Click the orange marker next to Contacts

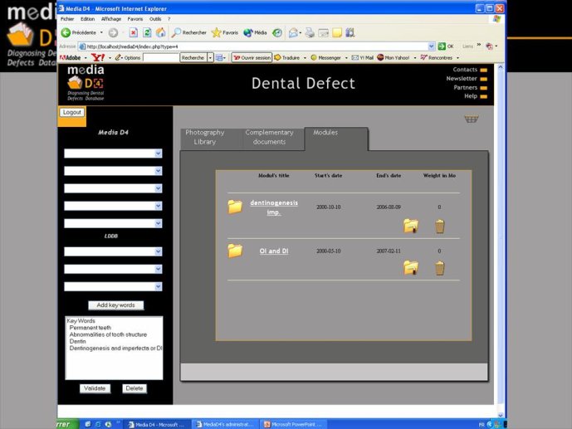tap(484, 70)
